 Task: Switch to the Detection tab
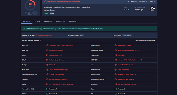pos(26,21)
